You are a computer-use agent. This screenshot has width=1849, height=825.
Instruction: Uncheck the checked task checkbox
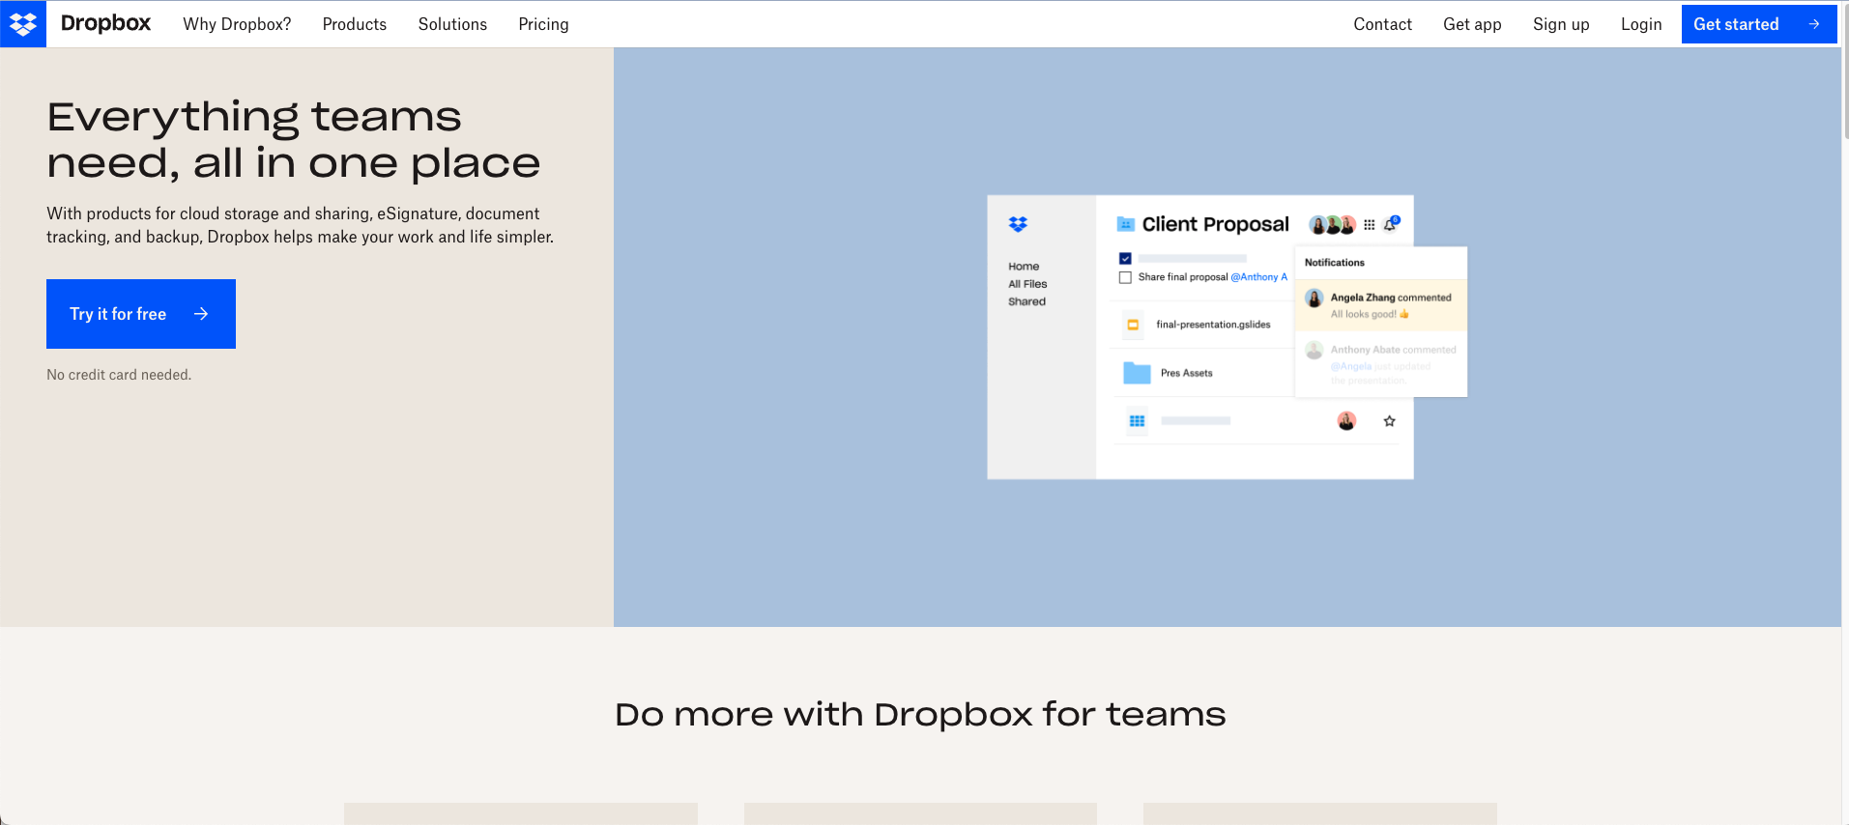(1125, 259)
